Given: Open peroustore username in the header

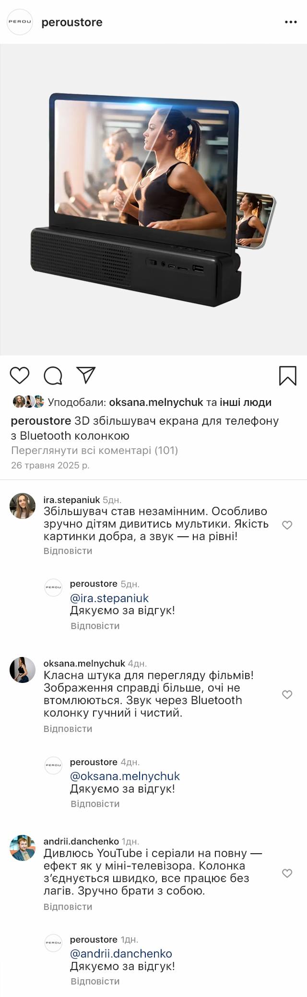Looking at the screenshot, I should (x=72, y=22).
